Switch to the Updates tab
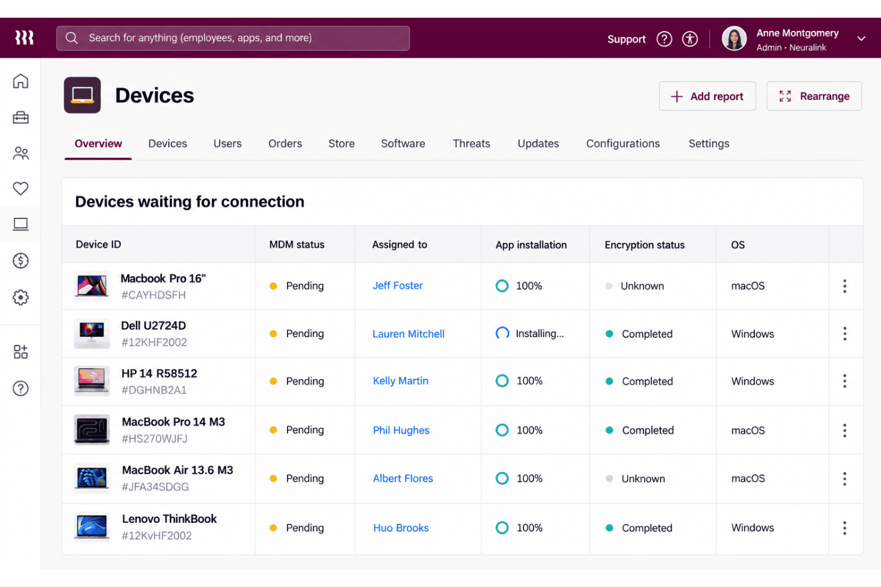 538,143
